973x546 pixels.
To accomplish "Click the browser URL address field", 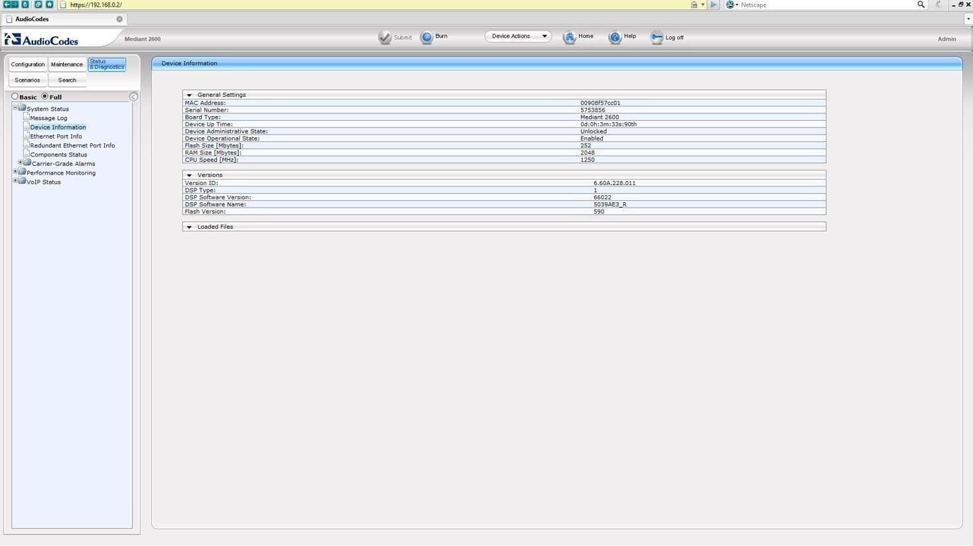I will [332, 5].
